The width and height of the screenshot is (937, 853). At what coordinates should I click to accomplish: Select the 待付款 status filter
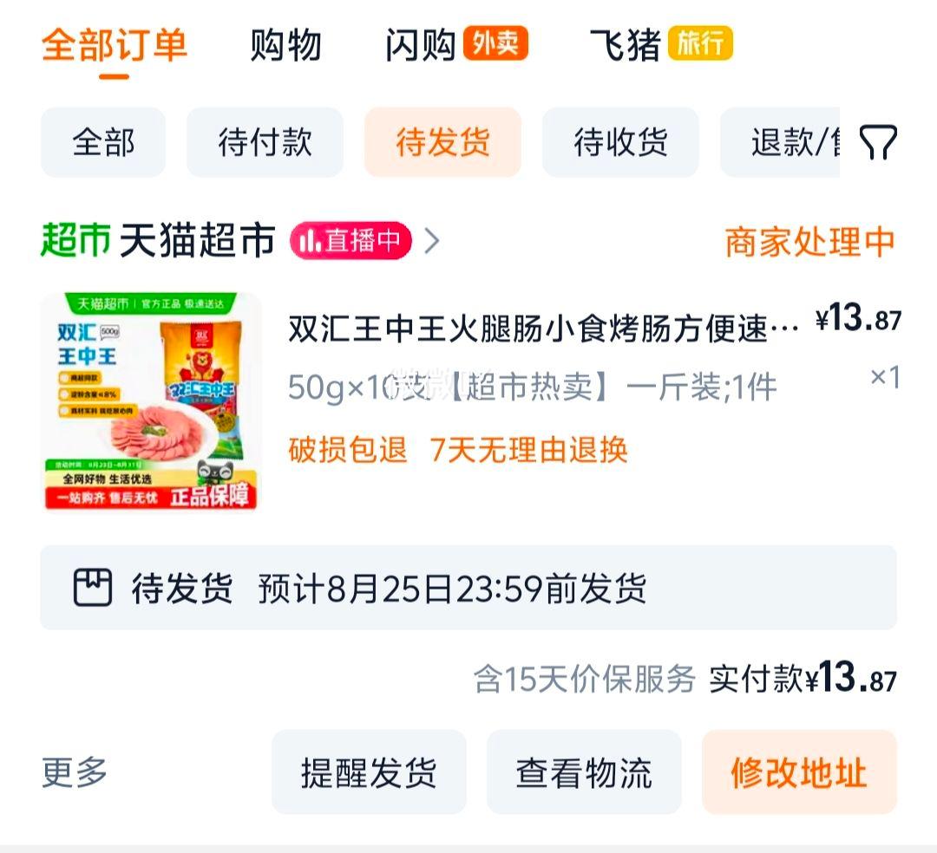point(265,142)
